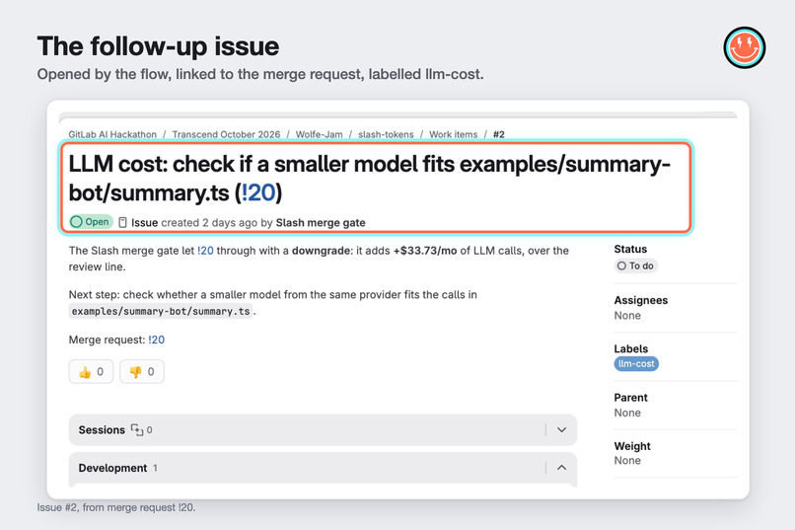The width and height of the screenshot is (795, 530).
Task: Click the Development section title
Action: [x=112, y=468]
